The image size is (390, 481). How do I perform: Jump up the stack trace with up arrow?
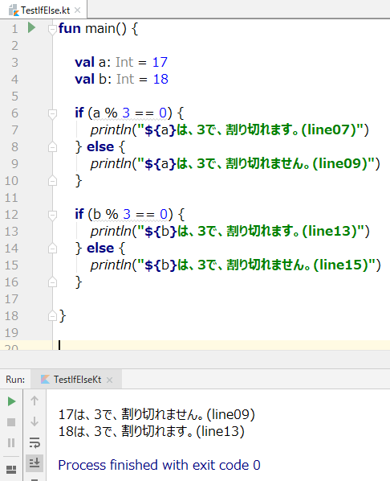tap(35, 401)
